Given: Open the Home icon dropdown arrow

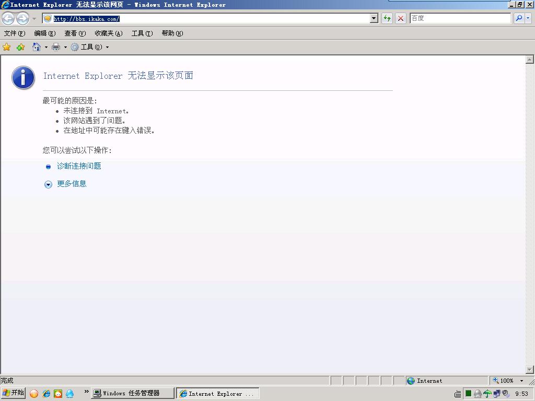Looking at the screenshot, I should pos(46,47).
